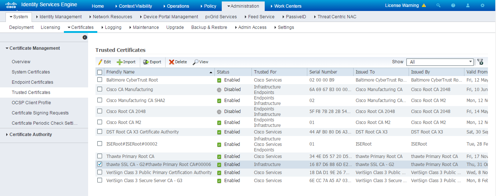Click the Edit pencil toolbar button

(x=104, y=62)
